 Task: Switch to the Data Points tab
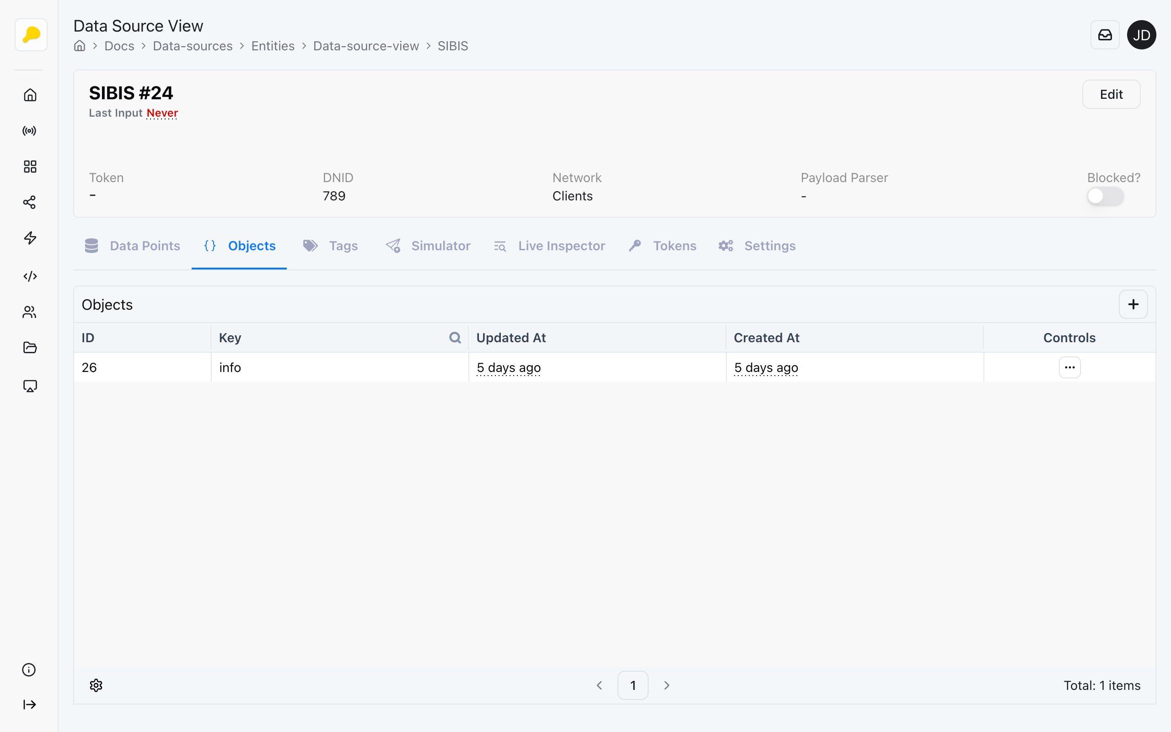[132, 246]
